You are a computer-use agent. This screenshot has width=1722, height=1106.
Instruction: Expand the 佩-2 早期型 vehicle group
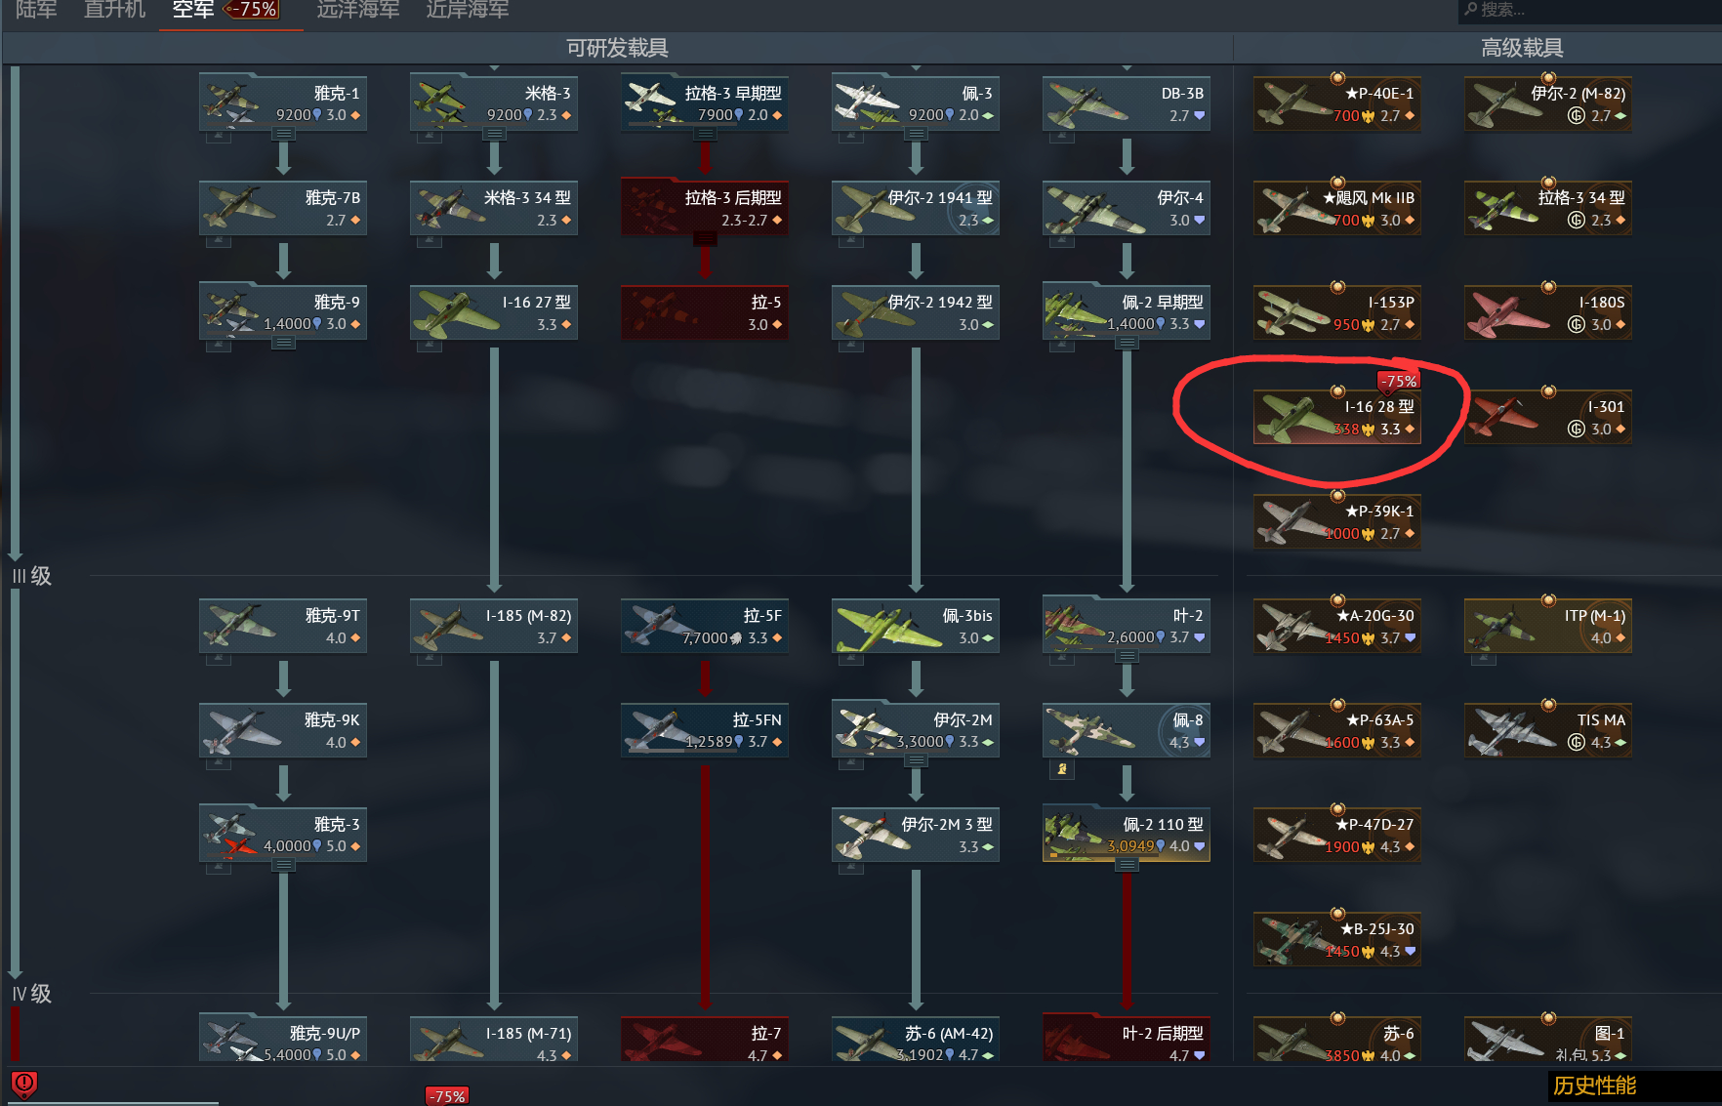[1127, 343]
